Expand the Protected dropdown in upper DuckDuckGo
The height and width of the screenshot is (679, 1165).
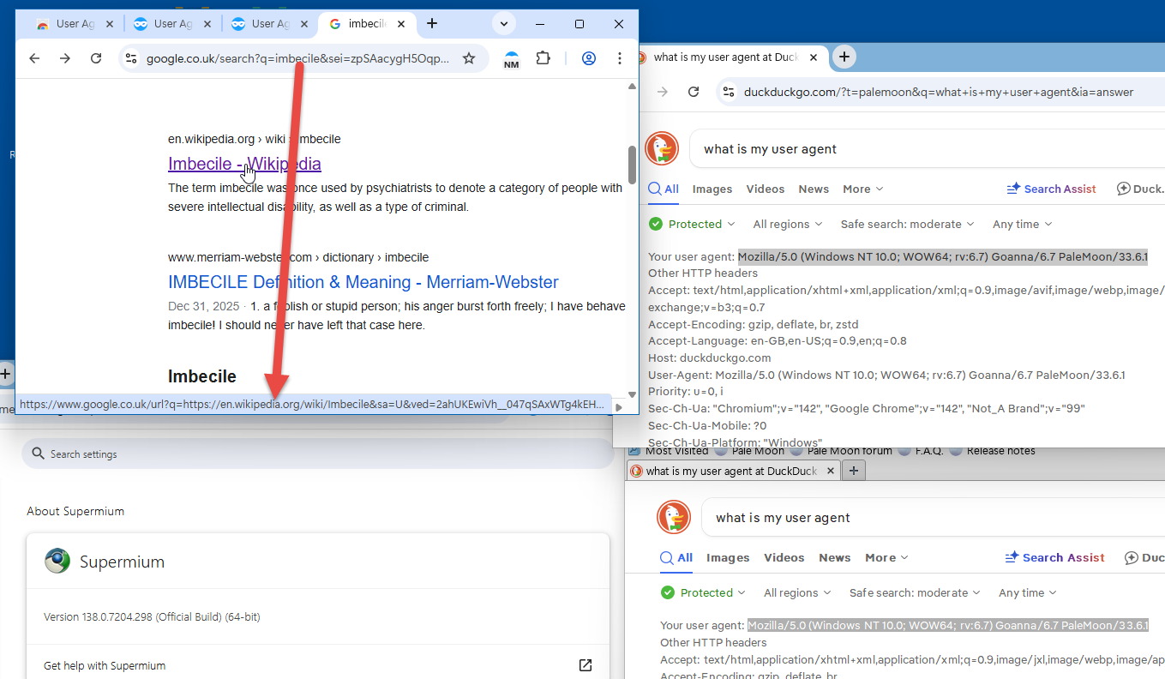tap(693, 225)
